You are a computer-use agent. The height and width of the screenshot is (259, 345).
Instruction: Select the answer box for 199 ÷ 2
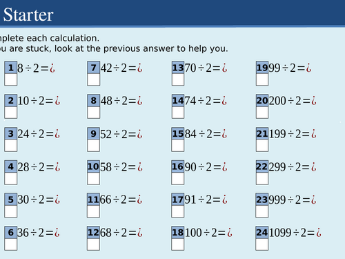click(262, 146)
